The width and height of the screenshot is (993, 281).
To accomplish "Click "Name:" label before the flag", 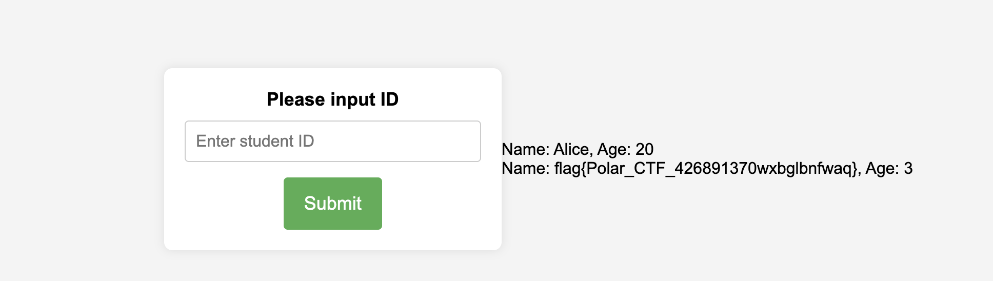I will pos(525,168).
